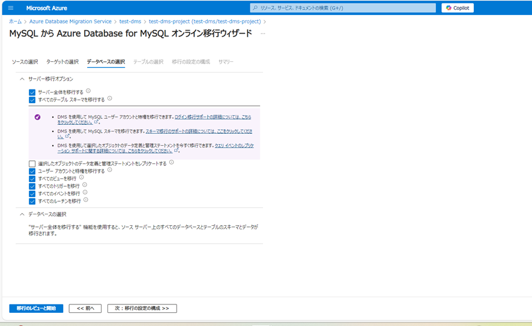This screenshot has height=326, width=532.
Task: Click info icon beside すべてのルーチンを移行
Action: [86, 201]
